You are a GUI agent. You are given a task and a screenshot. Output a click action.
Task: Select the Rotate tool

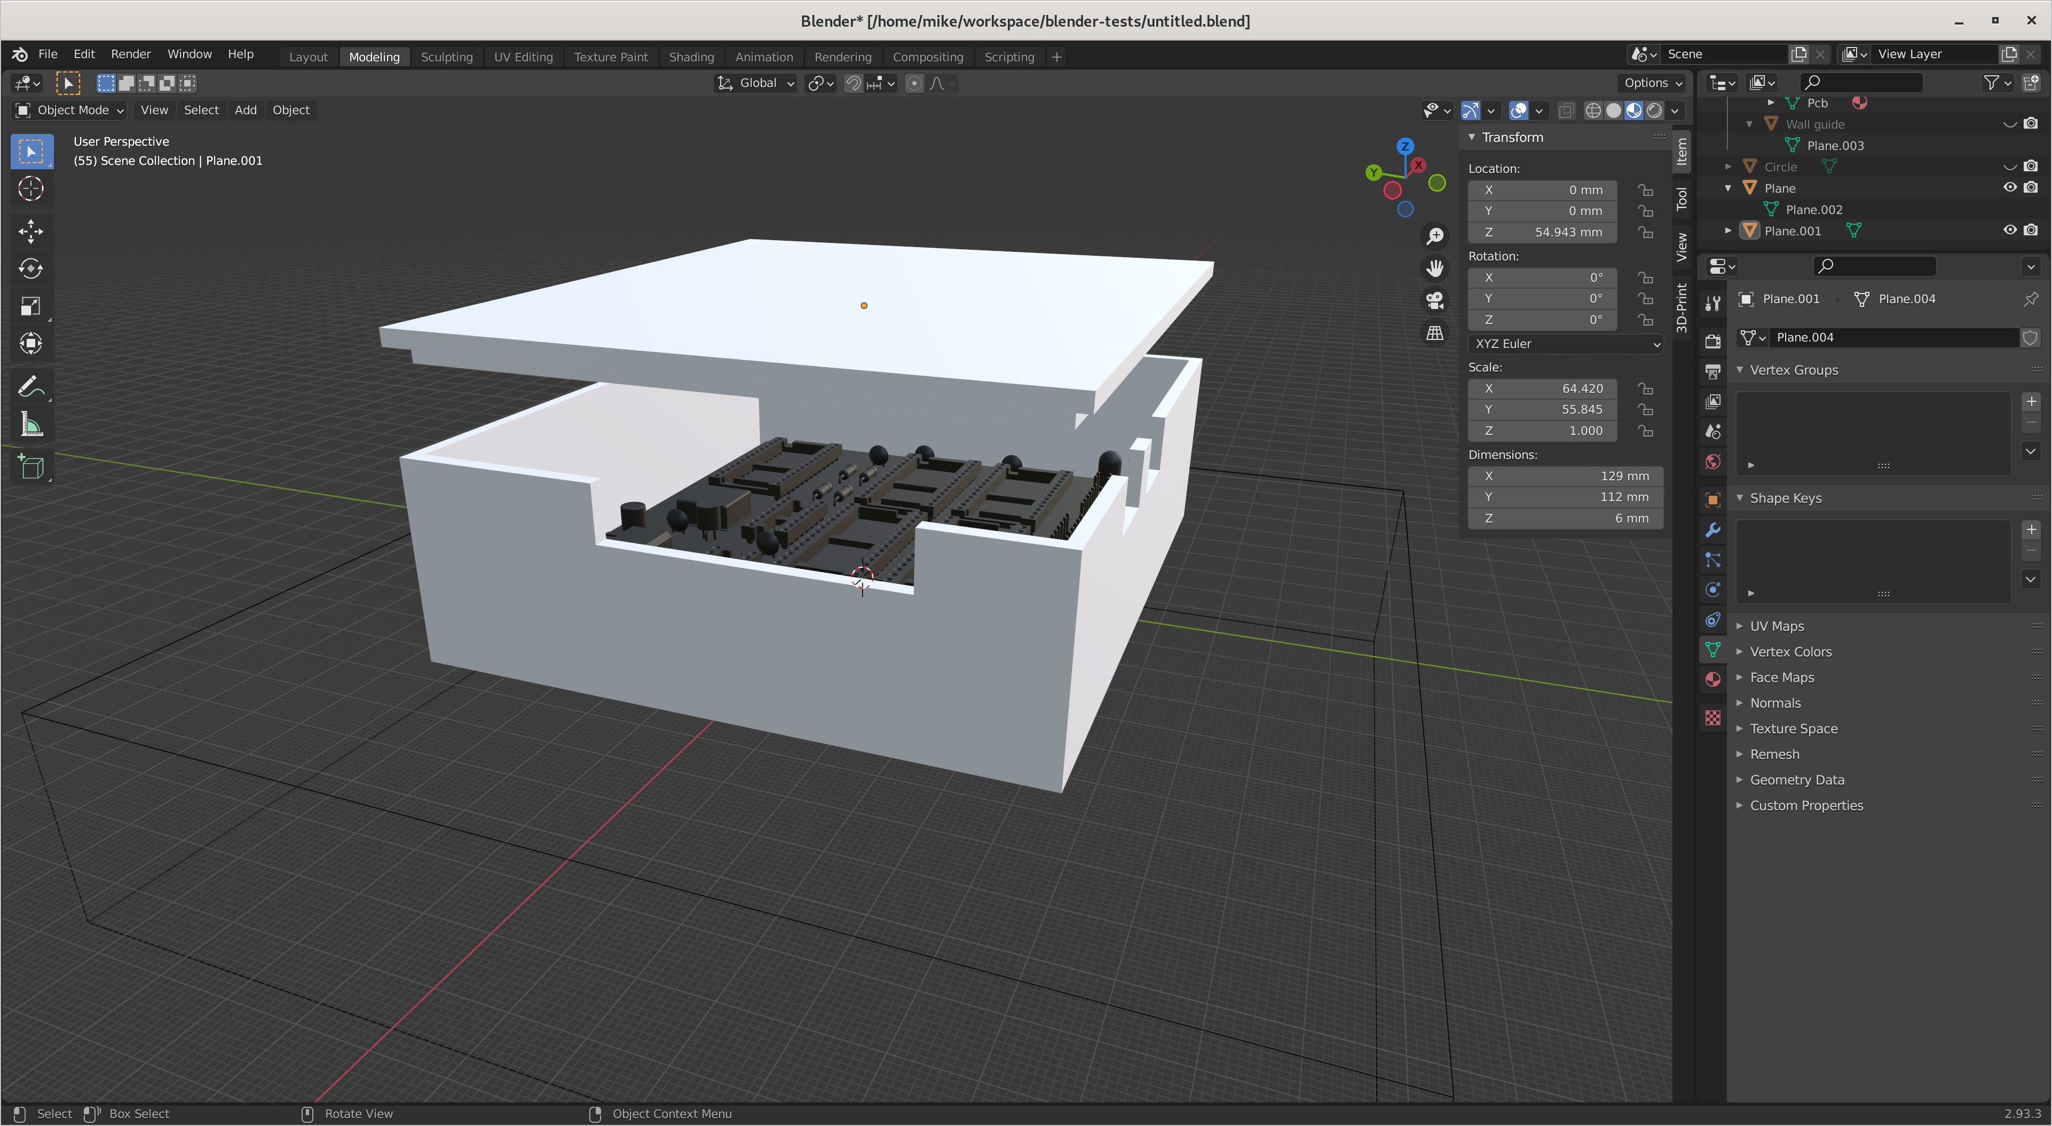click(x=31, y=268)
